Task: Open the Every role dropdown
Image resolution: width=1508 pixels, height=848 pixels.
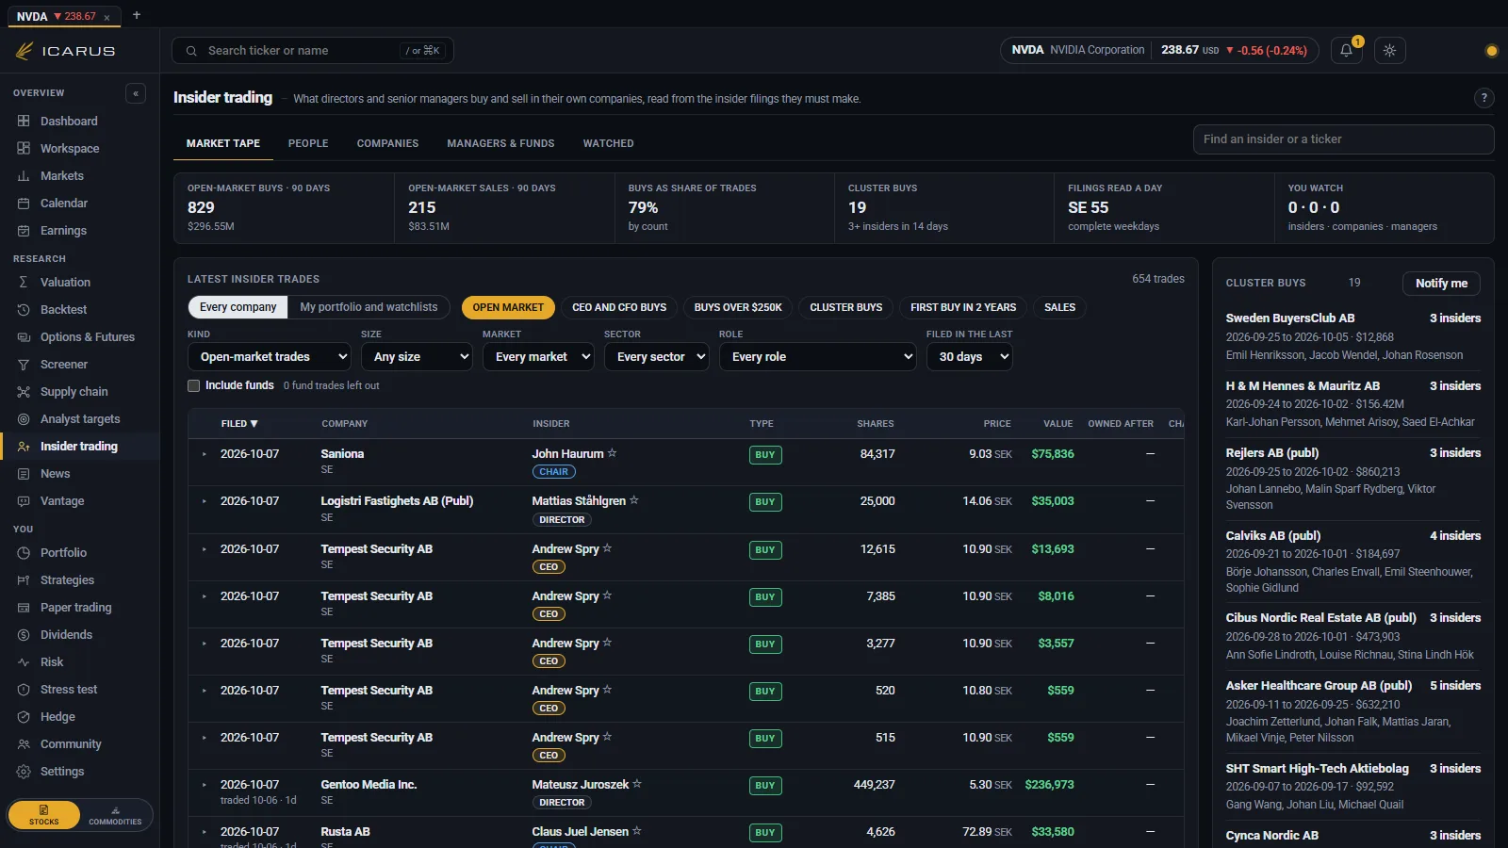Action: tap(818, 357)
